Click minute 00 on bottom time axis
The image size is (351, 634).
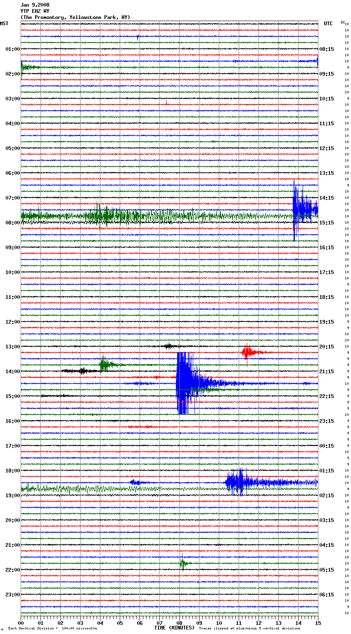[x=21, y=623]
